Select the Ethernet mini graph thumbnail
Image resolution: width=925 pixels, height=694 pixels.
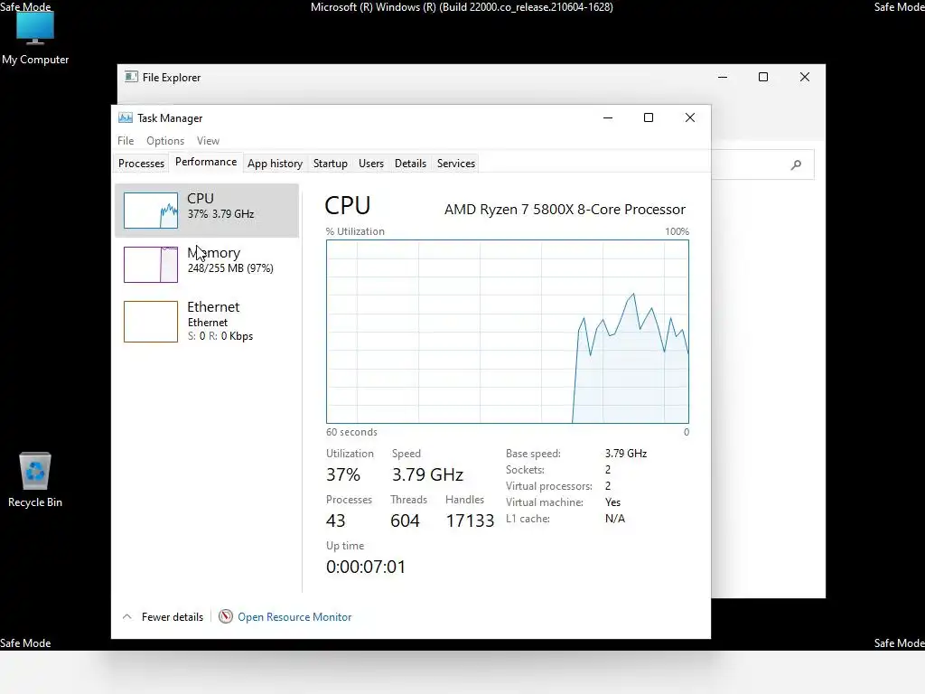pyautogui.click(x=151, y=322)
